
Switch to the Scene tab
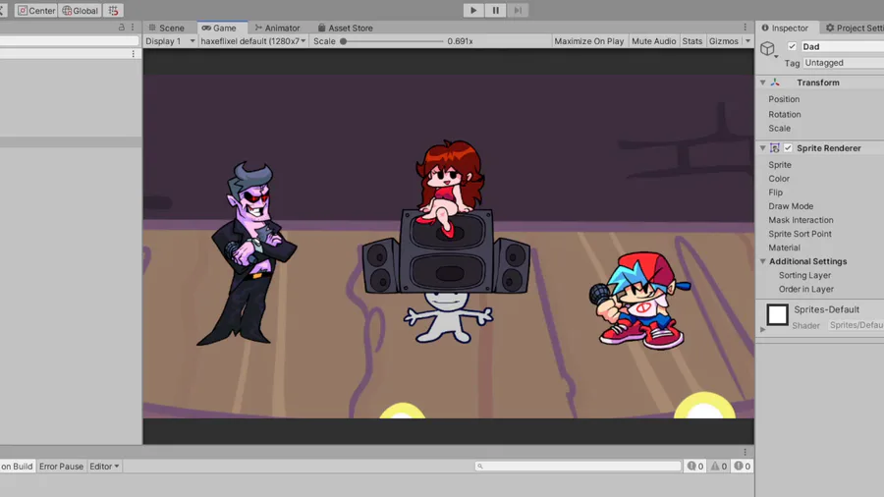coord(166,28)
